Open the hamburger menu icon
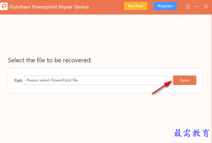The width and height of the screenshot is (212, 143). pyautogui.click(x=188, y=6)
